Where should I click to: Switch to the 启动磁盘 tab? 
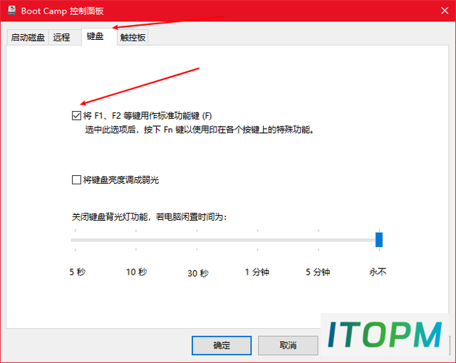(28, 38)
